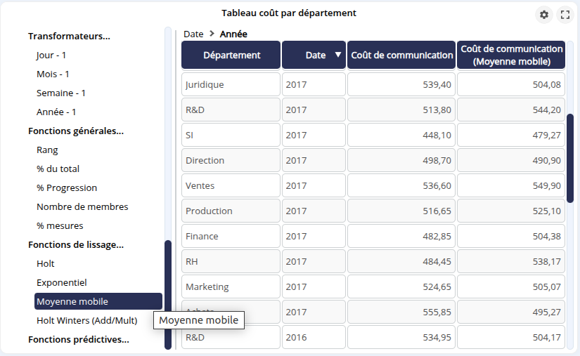Select Holt Winters (Add/Mult) function
The image size is (580, 356).
click(86, 320)
